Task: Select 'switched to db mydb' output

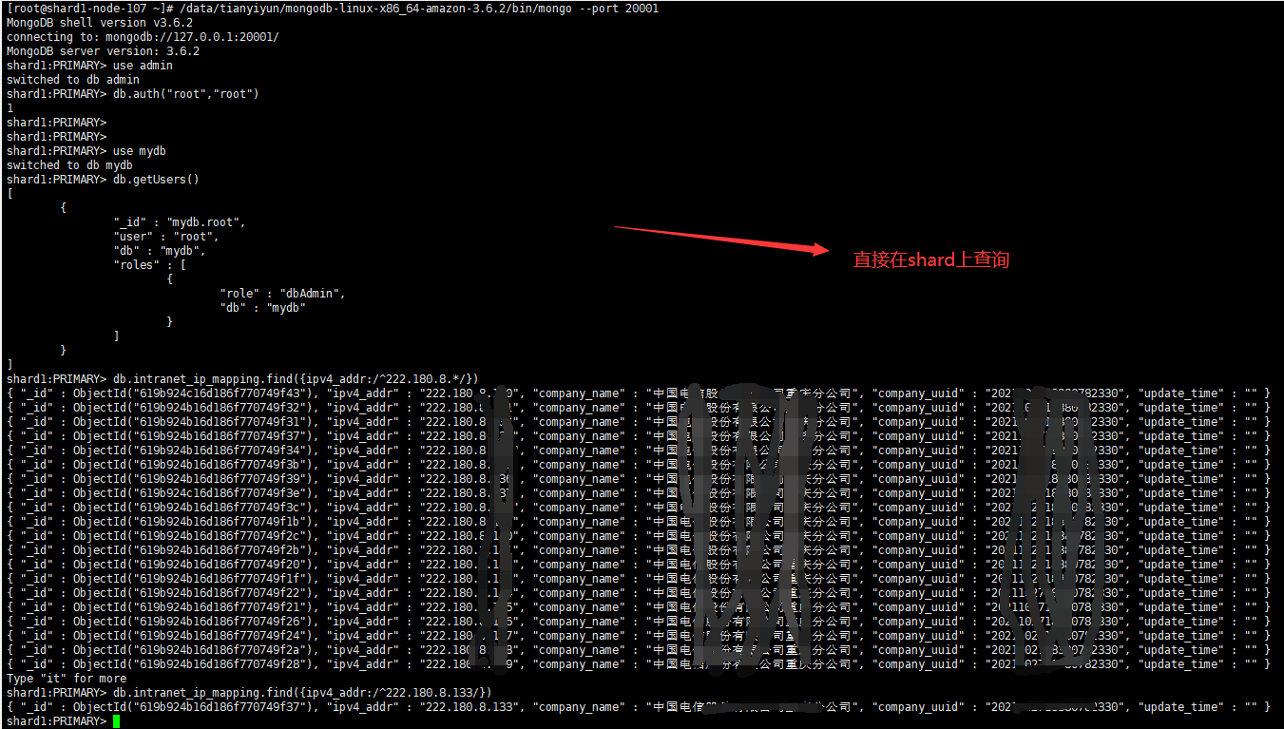Action: point(69,165)
